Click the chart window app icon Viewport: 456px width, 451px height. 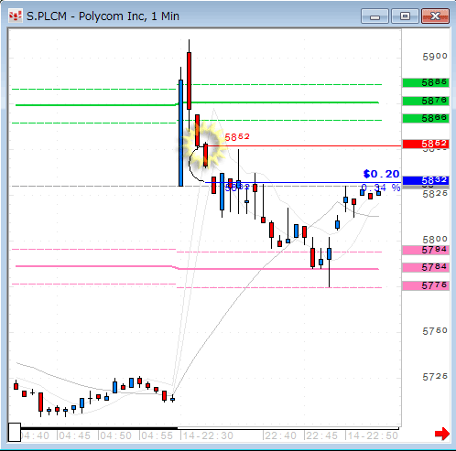[x=16, y=16]
